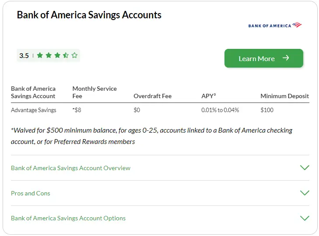Click the half-filled fourth star
The height and width of the screenshot is (236, 319).
point(66,55)
